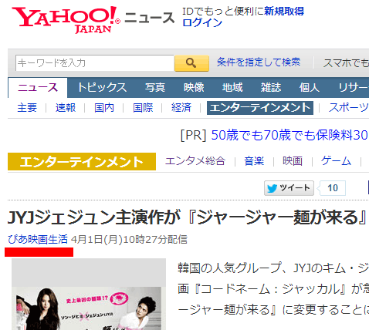Open the 映画 entertainment subcategory

[293, 161]
